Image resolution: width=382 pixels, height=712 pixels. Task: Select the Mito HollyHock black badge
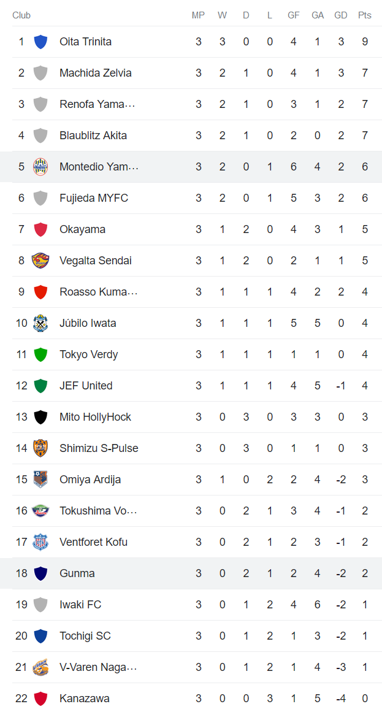click(40, 416)
